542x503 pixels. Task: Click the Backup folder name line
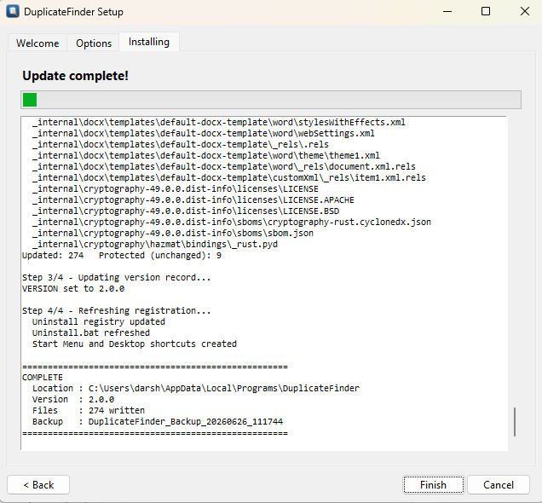click(158, 421)
